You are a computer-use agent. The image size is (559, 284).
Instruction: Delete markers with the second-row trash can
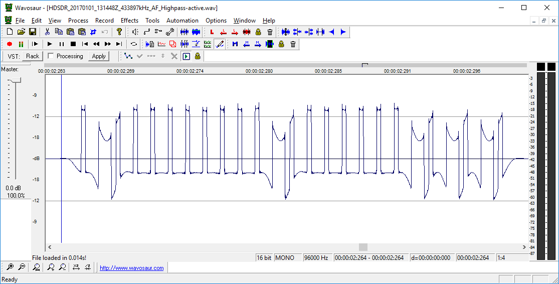click(x=293, y=44)
